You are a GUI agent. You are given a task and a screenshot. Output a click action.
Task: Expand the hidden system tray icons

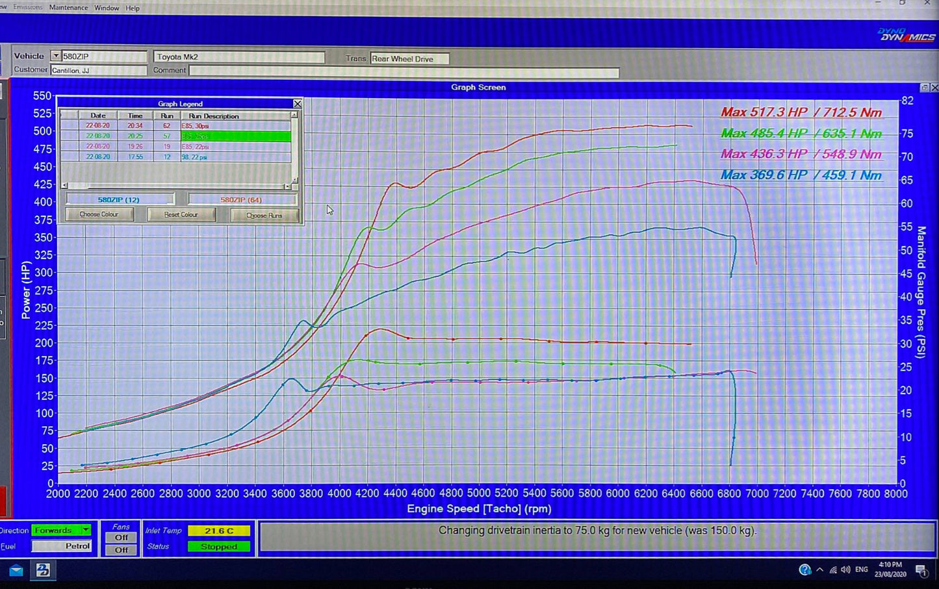(x=819, y=569)
